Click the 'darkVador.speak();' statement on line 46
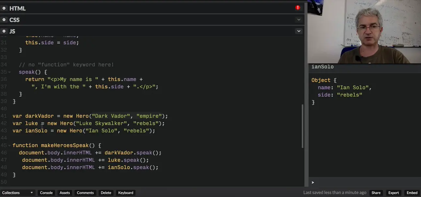The image size is (421, 197). [133, 153]
